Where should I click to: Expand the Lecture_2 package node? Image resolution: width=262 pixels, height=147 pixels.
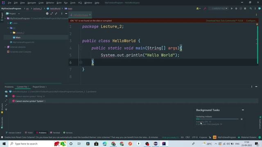[x=11, y=33]
